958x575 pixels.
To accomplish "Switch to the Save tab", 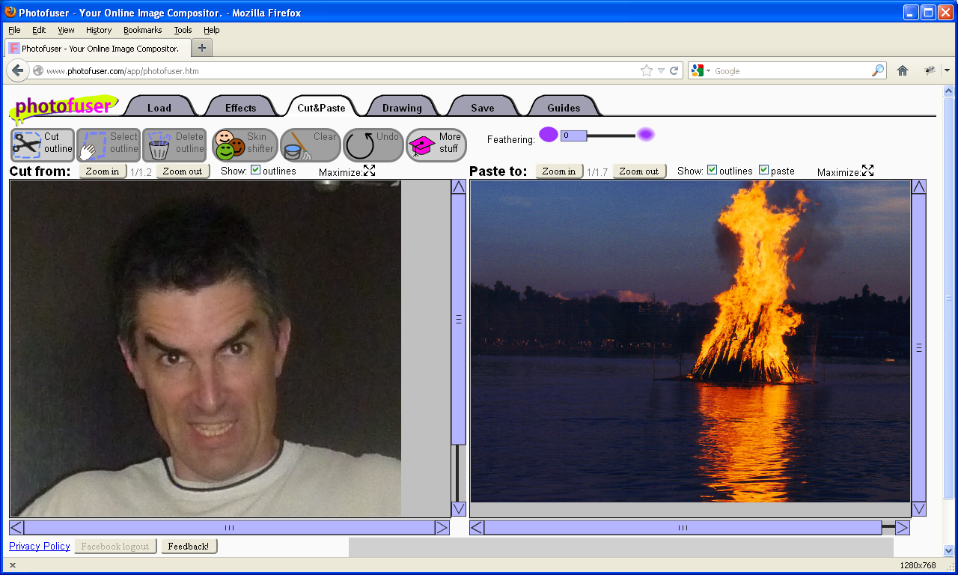I will coord(483,107).
